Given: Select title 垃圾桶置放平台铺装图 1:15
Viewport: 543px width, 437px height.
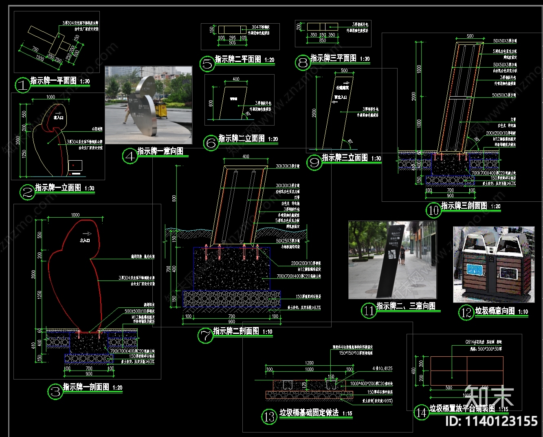Looking at the screenshot, I should click(x=469, y=408).
